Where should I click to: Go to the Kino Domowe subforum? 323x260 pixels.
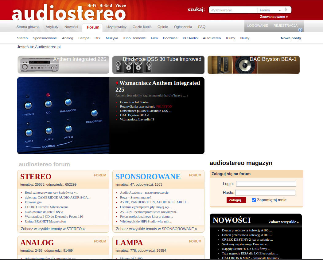click(134, 38)
